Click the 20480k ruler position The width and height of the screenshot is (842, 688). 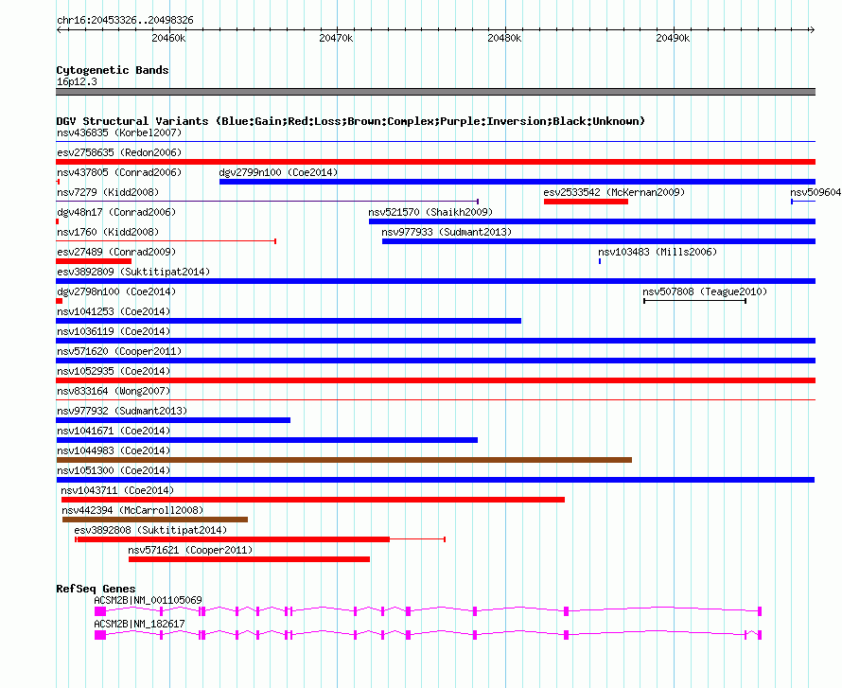[504, 38]
